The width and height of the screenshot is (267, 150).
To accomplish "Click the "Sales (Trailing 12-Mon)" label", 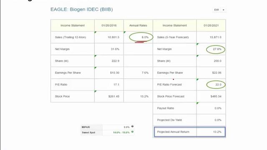I will coord(71,37).
